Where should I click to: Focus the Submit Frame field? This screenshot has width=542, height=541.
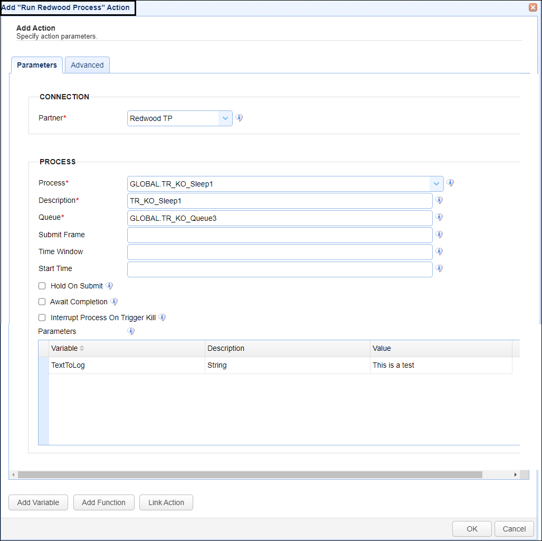(x=280, y=235)
